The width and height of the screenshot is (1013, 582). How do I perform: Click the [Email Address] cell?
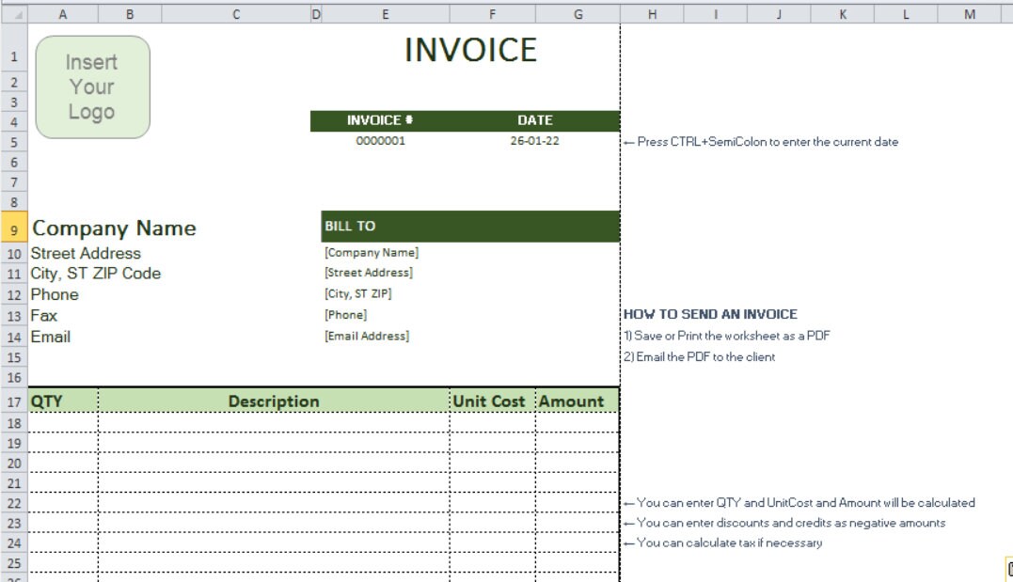[x=366, y=336]
